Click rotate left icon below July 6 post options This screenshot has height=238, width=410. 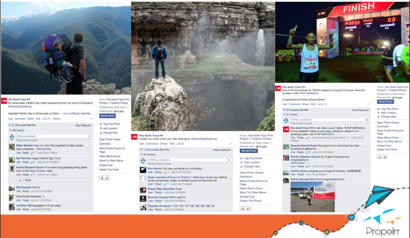click(243, 208)
